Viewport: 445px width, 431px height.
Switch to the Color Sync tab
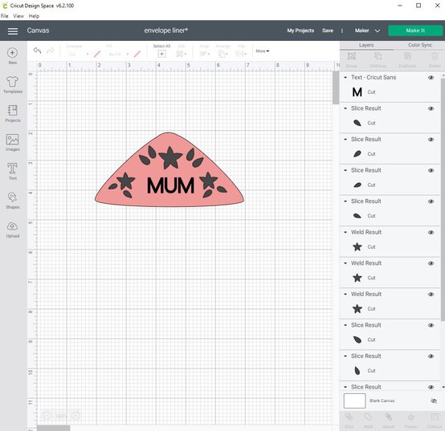(x=420, y=46)
